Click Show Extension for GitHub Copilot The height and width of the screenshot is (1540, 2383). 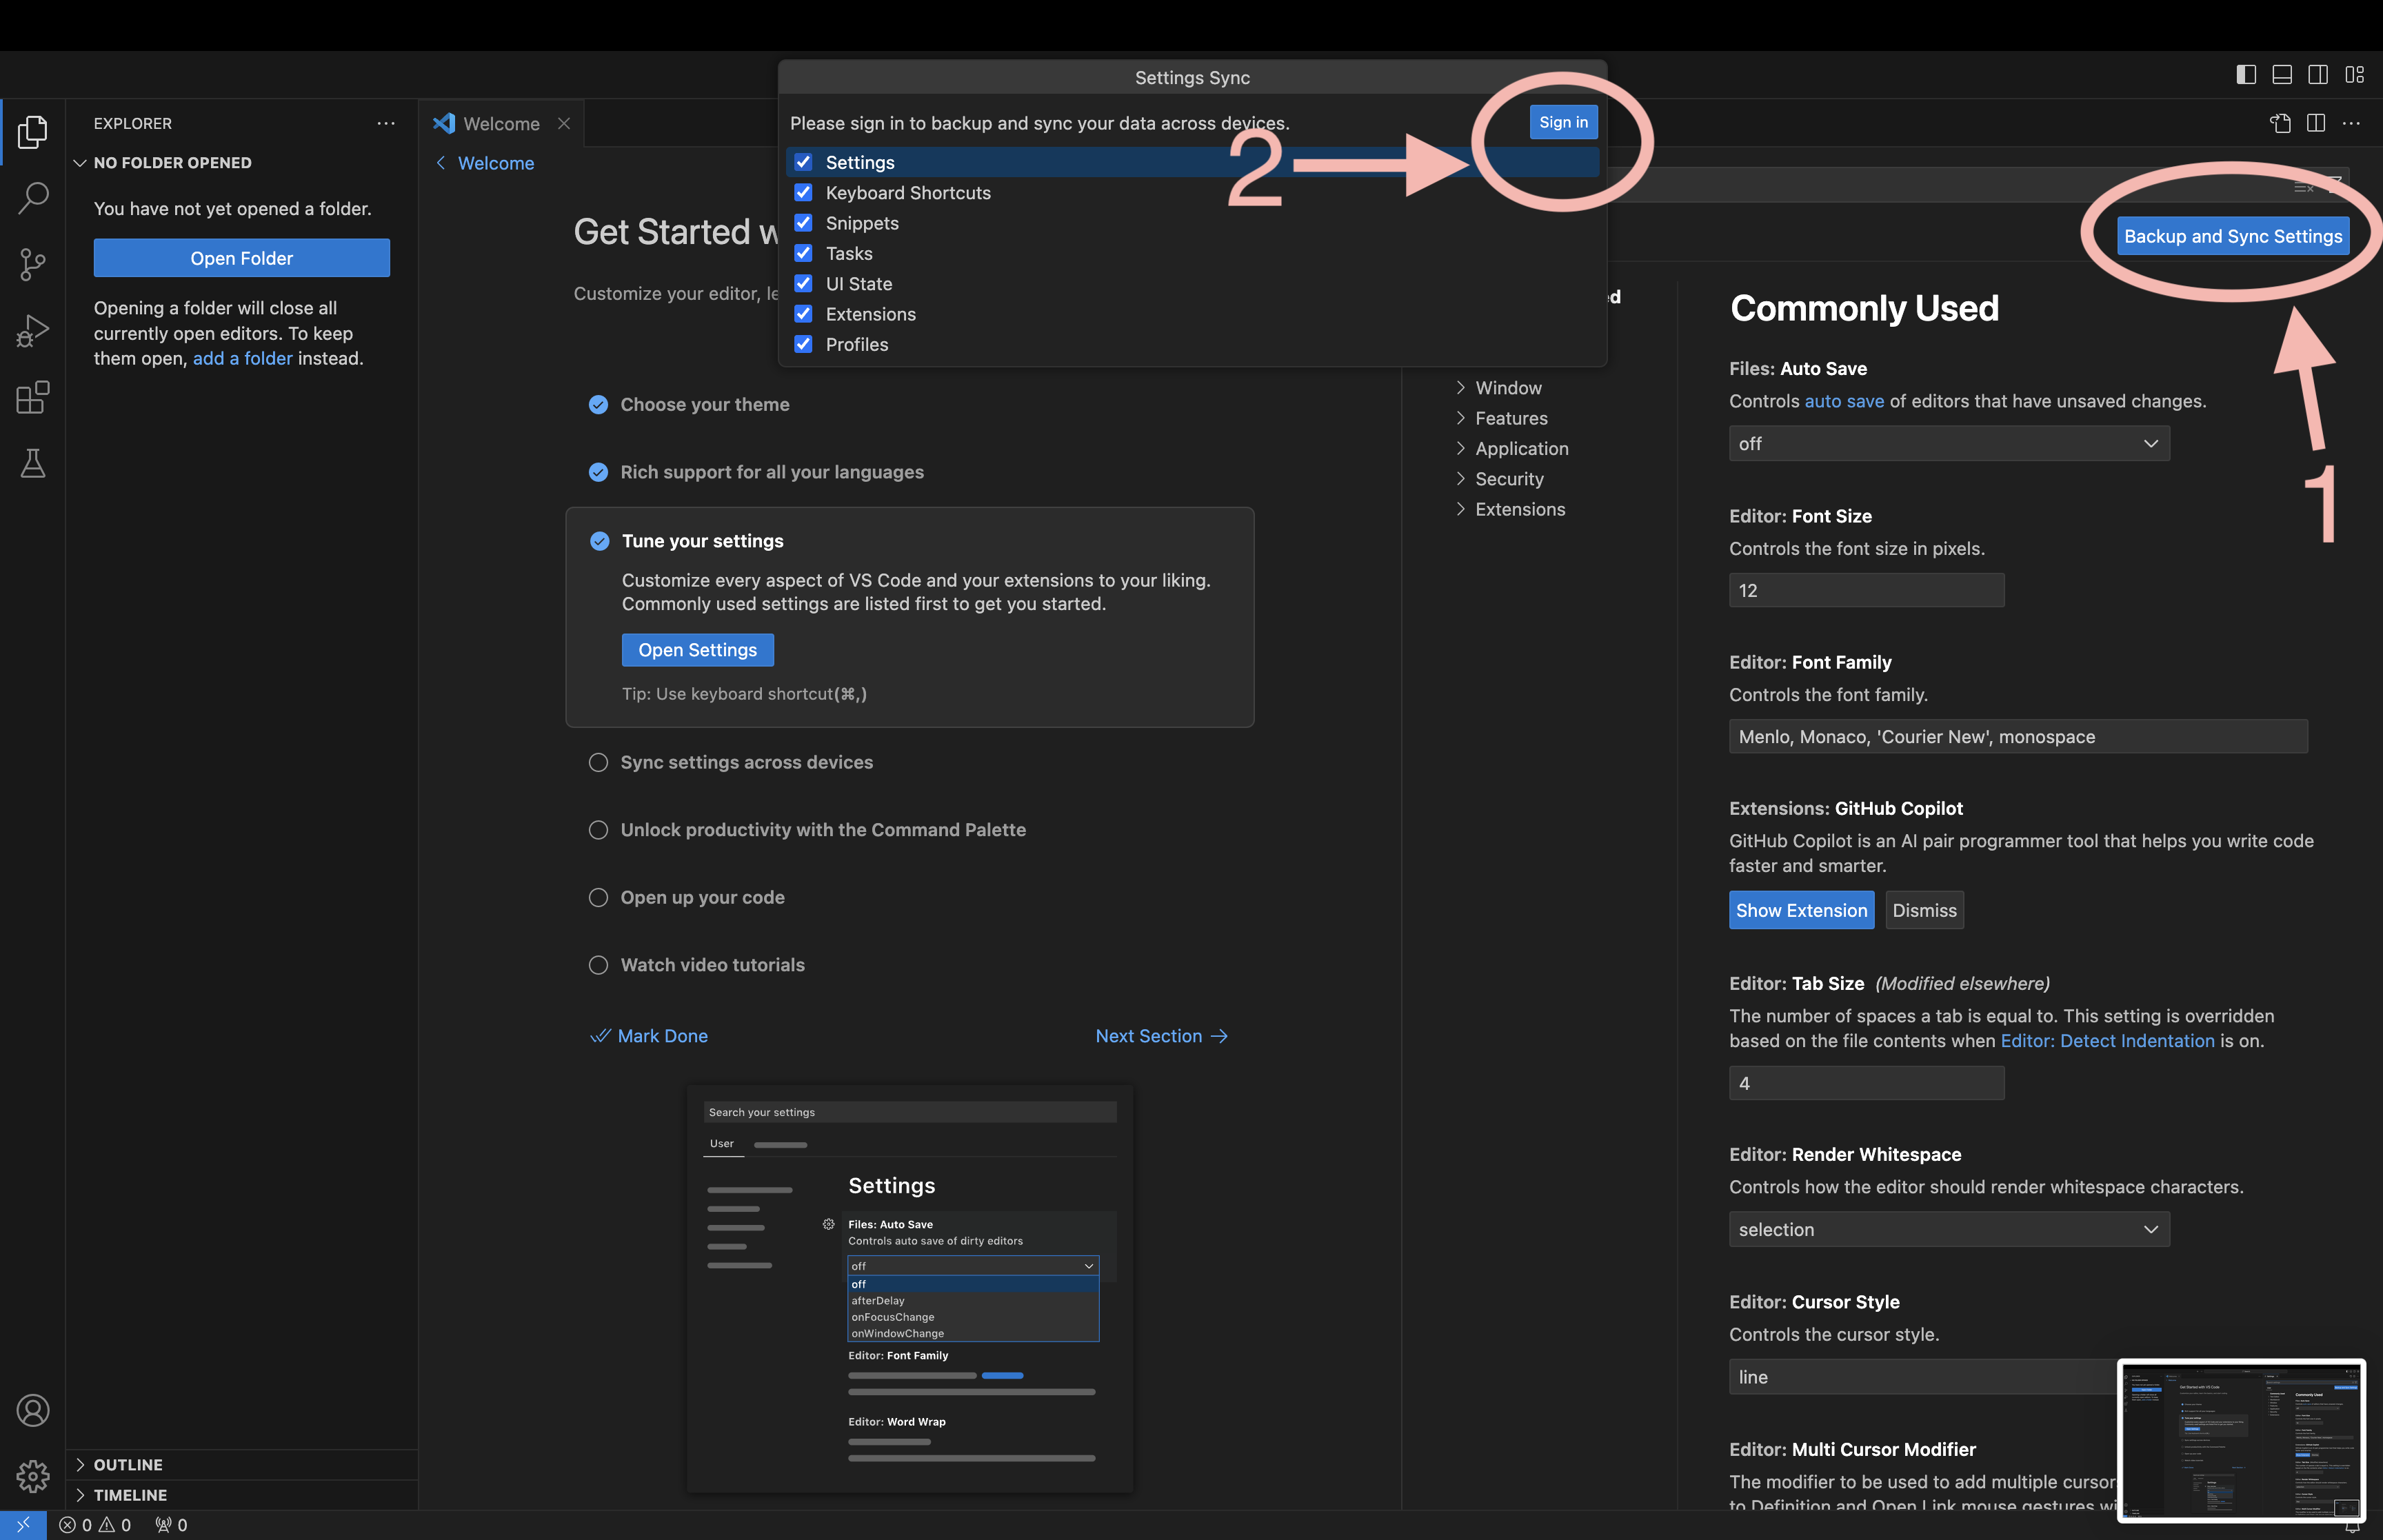1801,910
